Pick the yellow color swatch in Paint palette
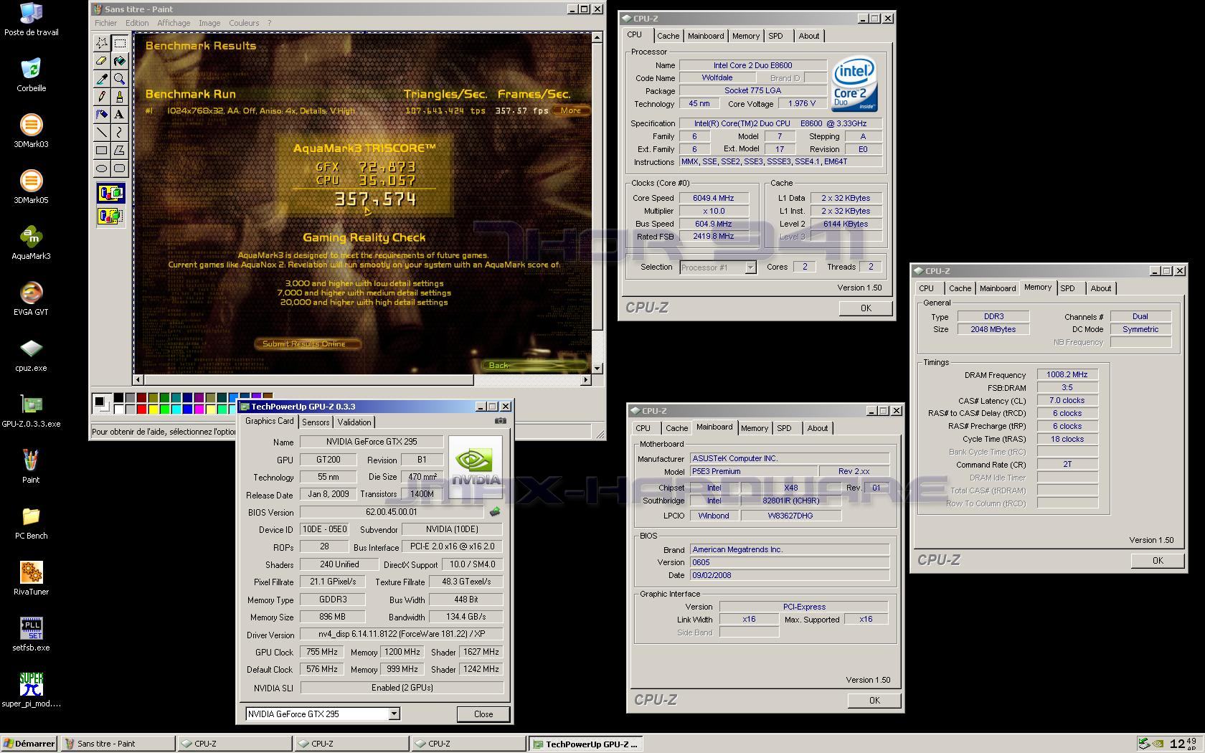Screen dimensions: 1205x753 (153, 409)
